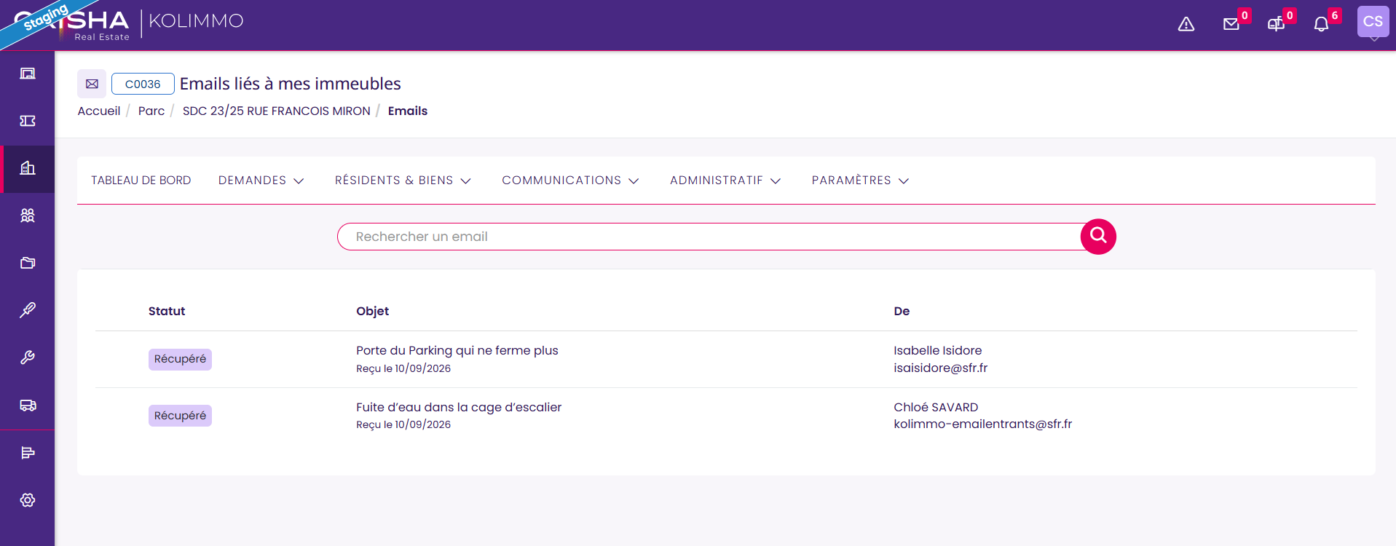Screen dimensions: 1396x546
Task: Click the wrench icon in sidebar
Action: coord(28,357)
